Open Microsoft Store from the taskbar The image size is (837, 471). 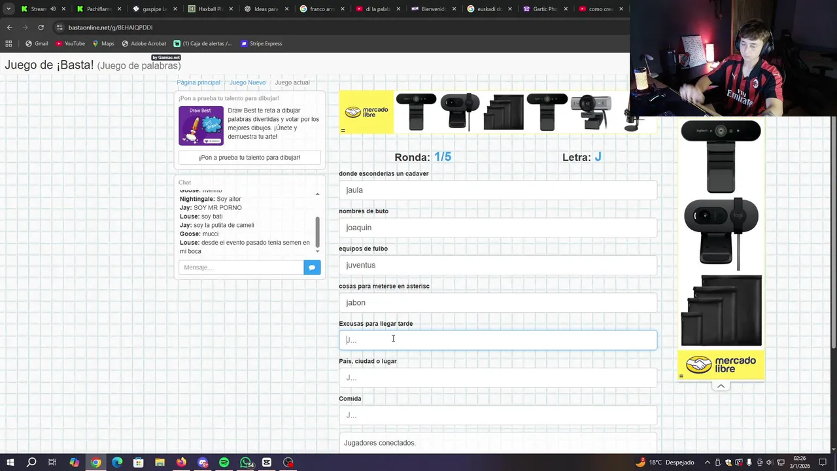[x=139, y=462]
